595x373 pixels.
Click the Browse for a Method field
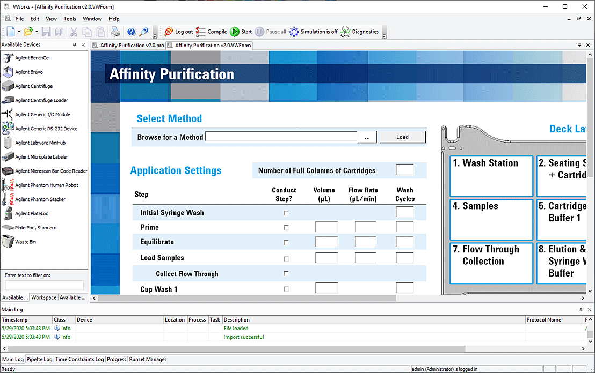click(281, 137)
